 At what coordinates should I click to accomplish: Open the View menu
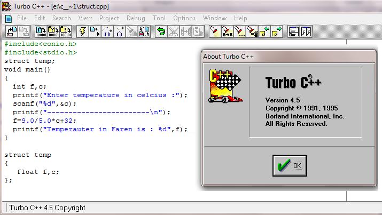[x=85, y=18]
